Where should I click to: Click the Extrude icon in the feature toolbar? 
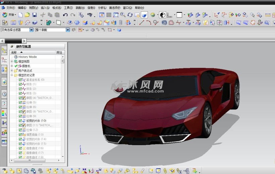pos(13,22)
